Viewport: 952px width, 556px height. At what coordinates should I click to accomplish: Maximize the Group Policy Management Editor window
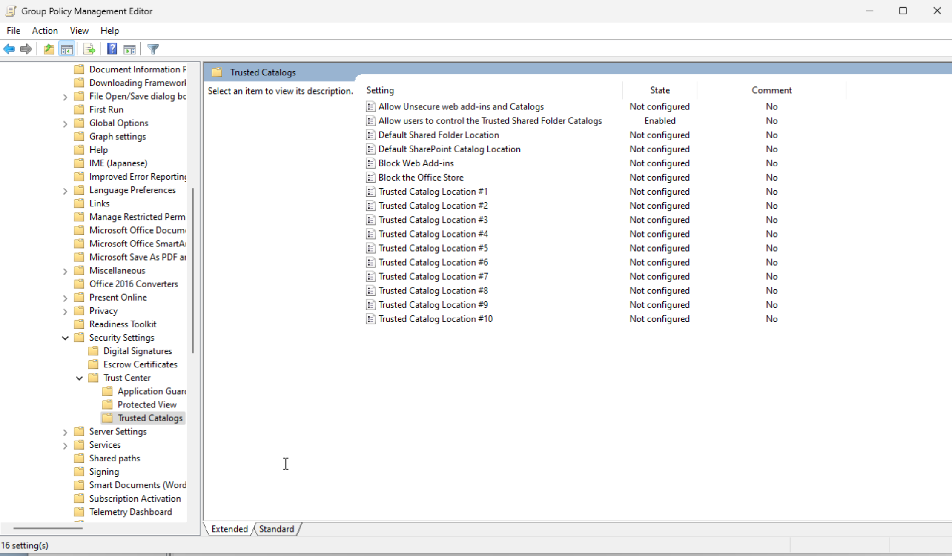903,11
